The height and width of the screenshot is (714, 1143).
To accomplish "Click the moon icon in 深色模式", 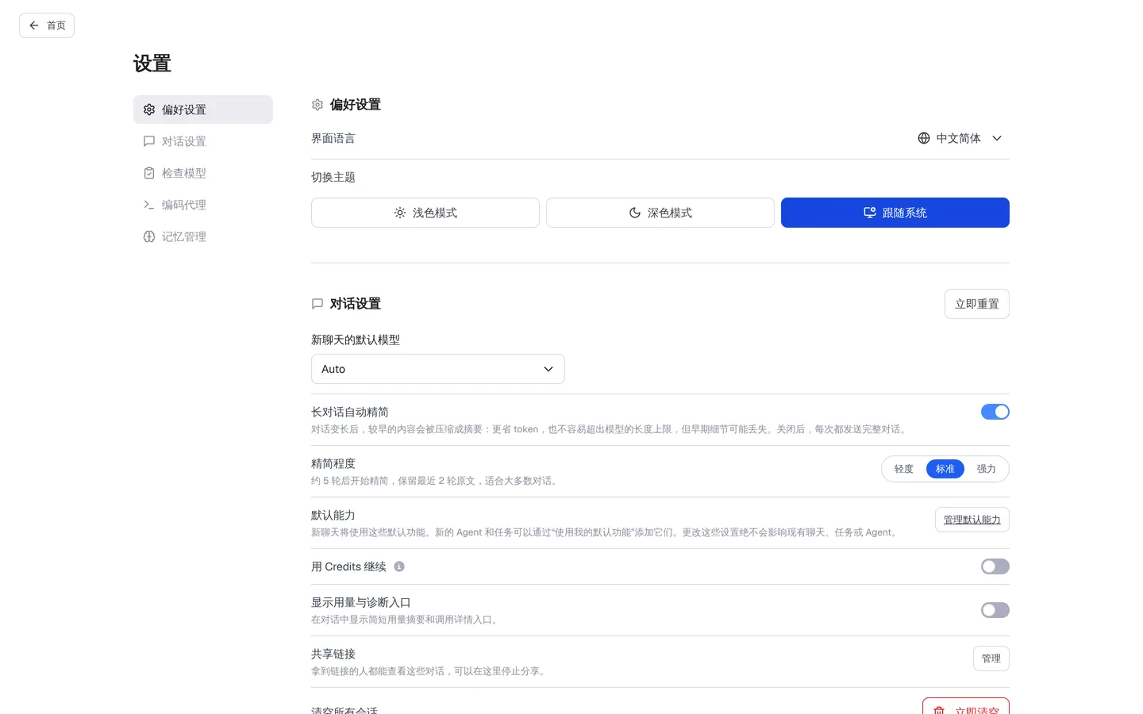I will coord(635,213).
